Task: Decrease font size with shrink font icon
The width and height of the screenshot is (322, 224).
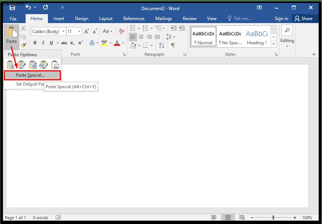Action: click(x=95, y=32)
